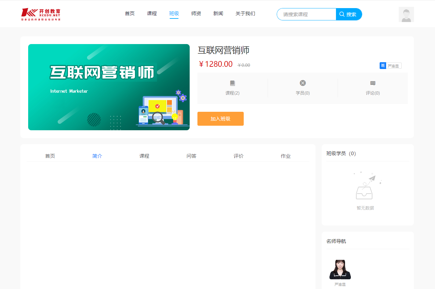This screenshot has height=289, width=435.
Task: Open the user avatar icon
Action: click(x=406, y=15)
